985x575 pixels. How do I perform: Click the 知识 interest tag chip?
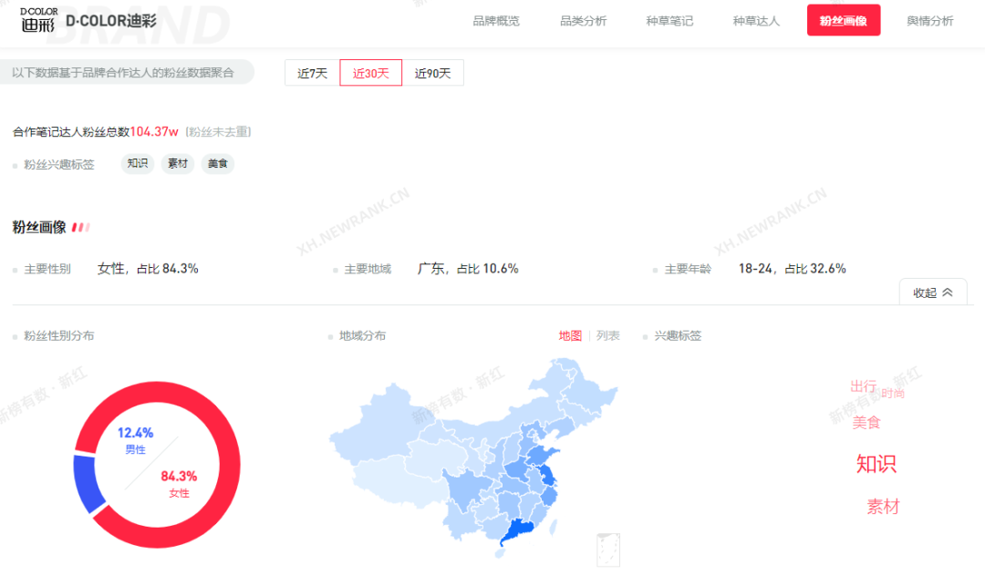[x=138, y=164]
